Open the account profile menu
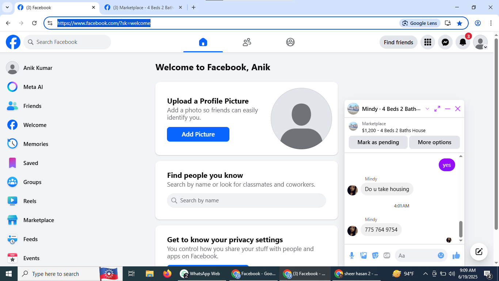 pos(480,42)
